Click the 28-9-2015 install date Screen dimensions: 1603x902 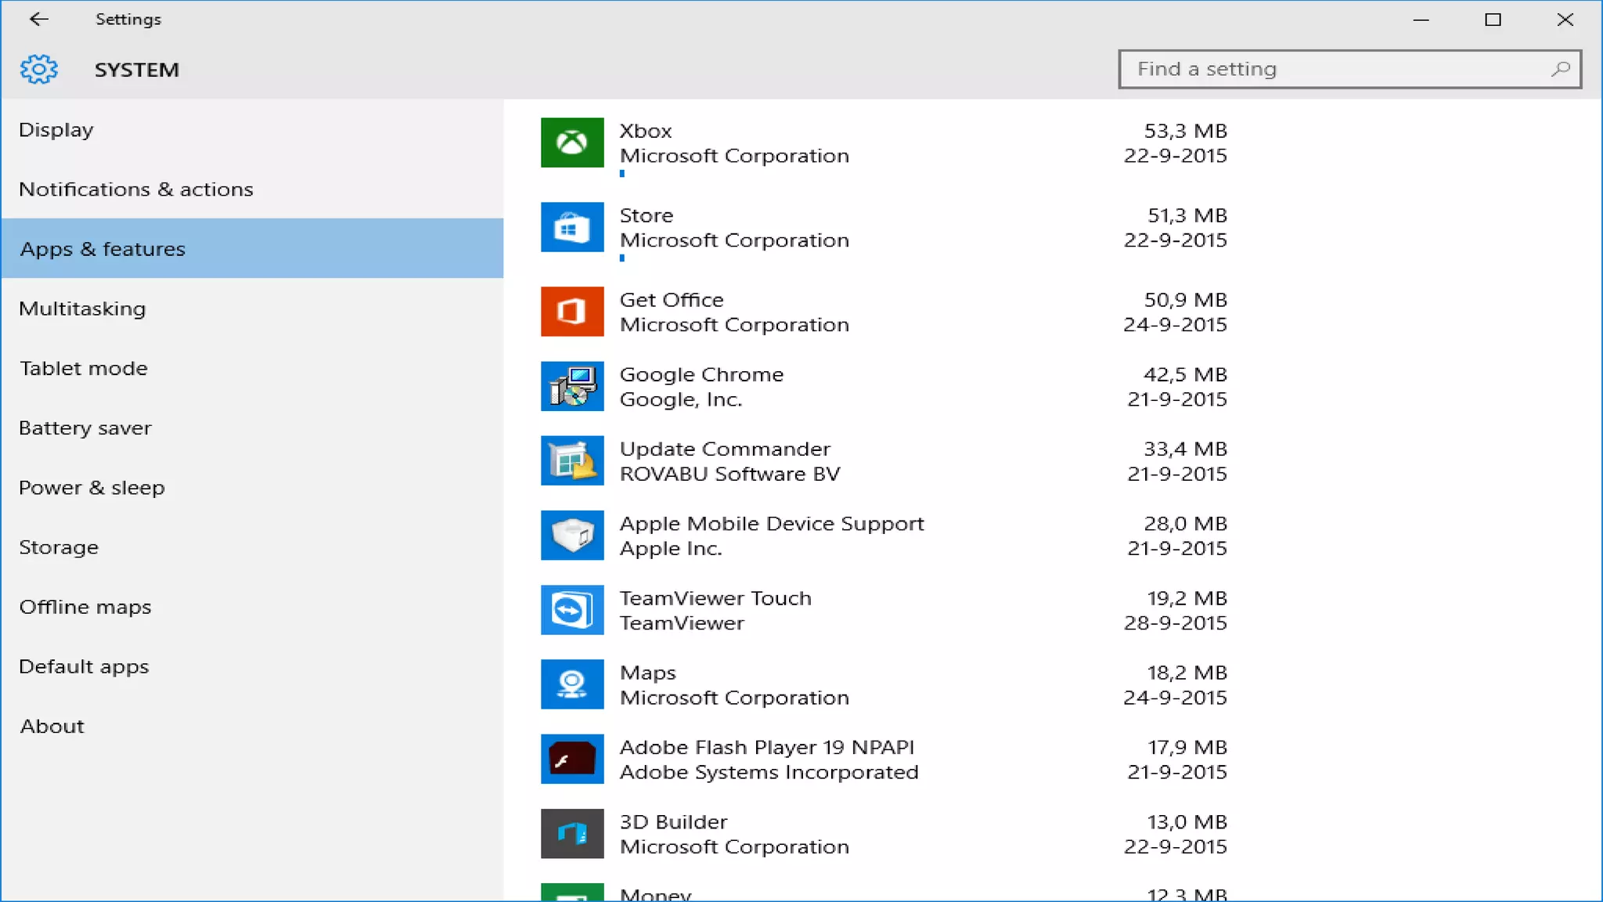click(x=1176, y=623)
